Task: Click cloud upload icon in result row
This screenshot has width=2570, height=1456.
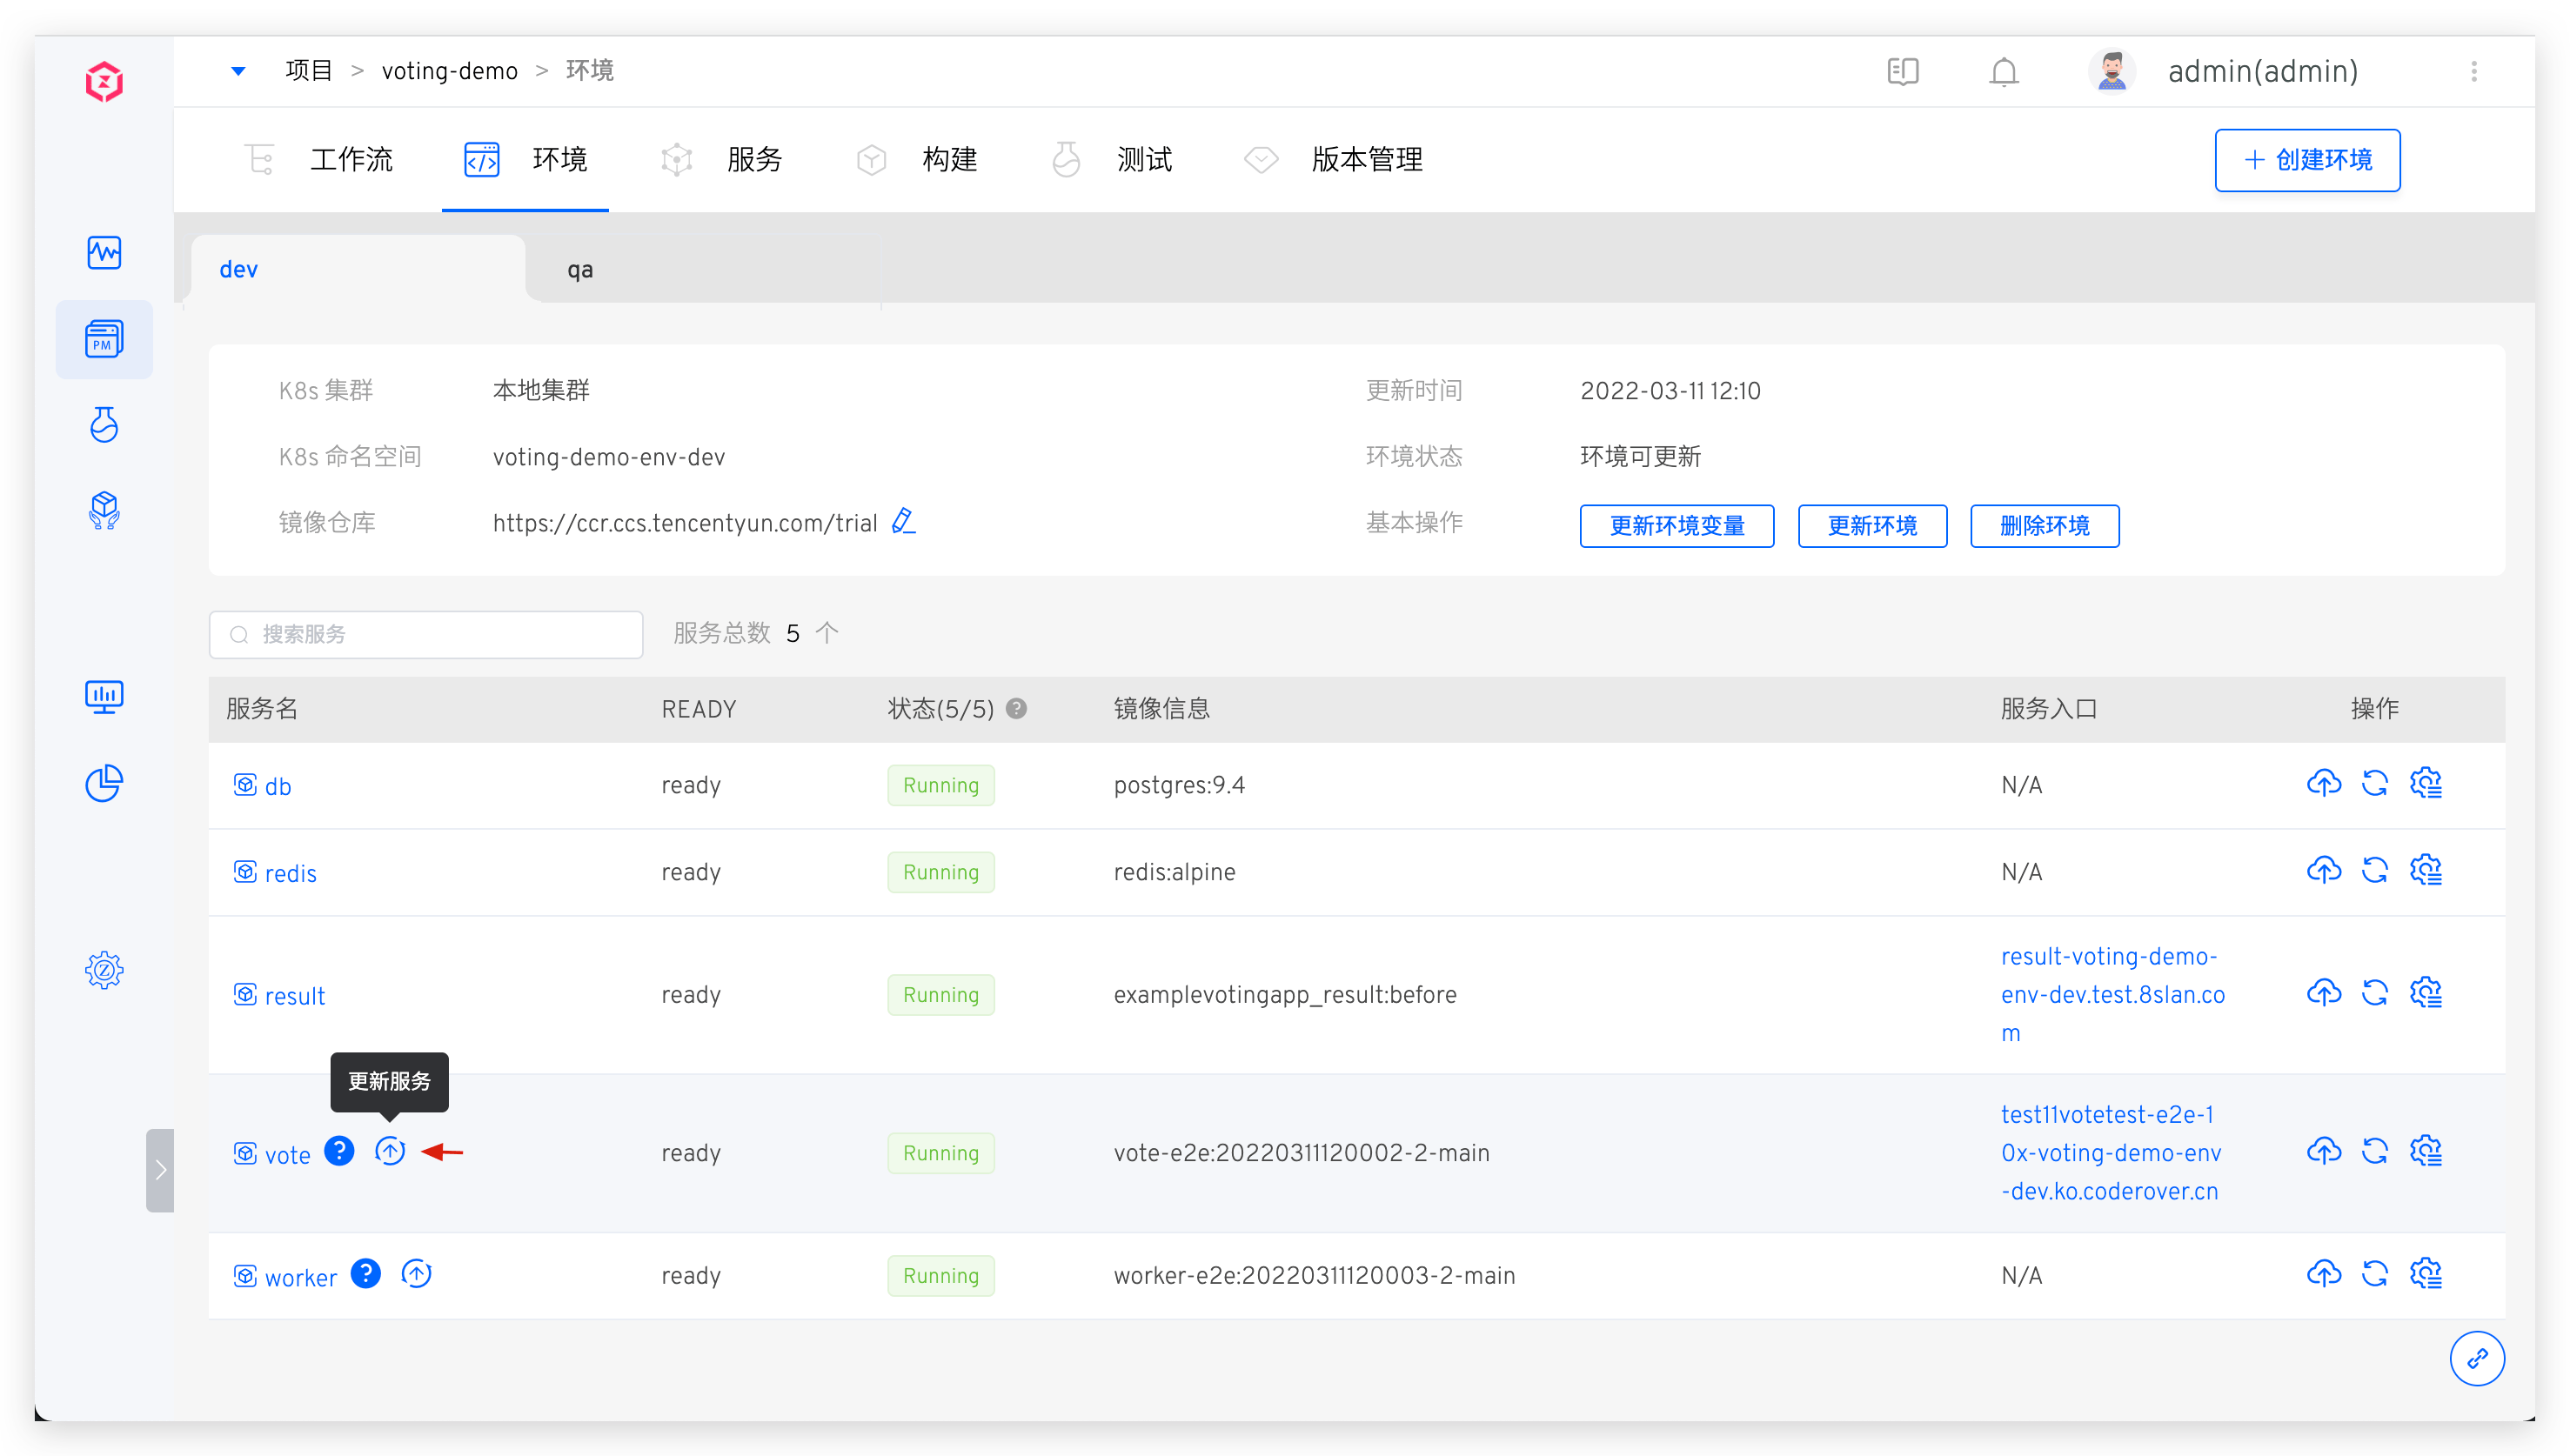Action: (x=2324, y=993)
